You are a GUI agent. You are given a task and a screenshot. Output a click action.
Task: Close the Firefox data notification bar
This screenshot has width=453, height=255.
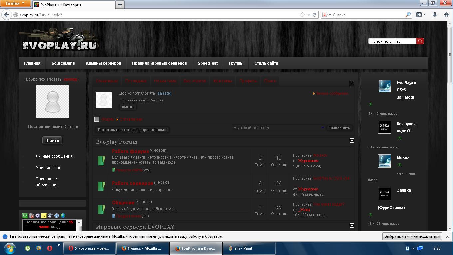point(447,236)
